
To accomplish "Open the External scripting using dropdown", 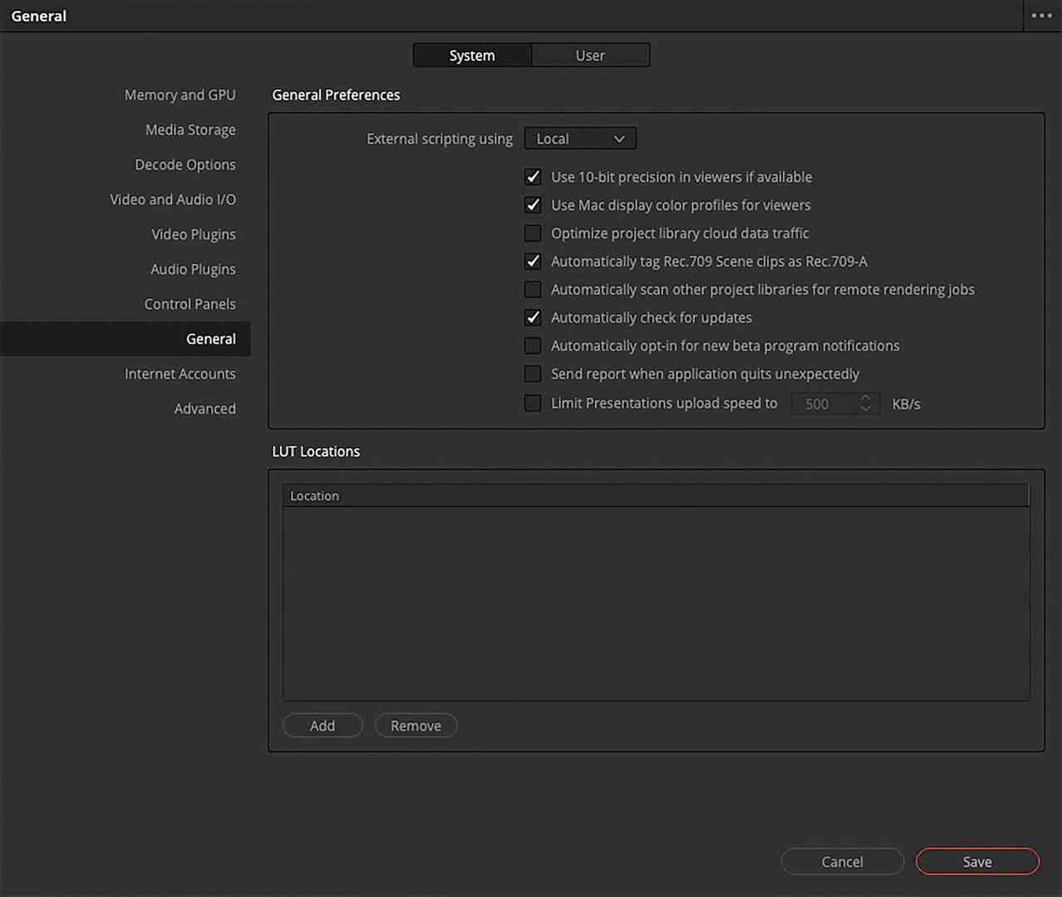I will coord(579,138).
